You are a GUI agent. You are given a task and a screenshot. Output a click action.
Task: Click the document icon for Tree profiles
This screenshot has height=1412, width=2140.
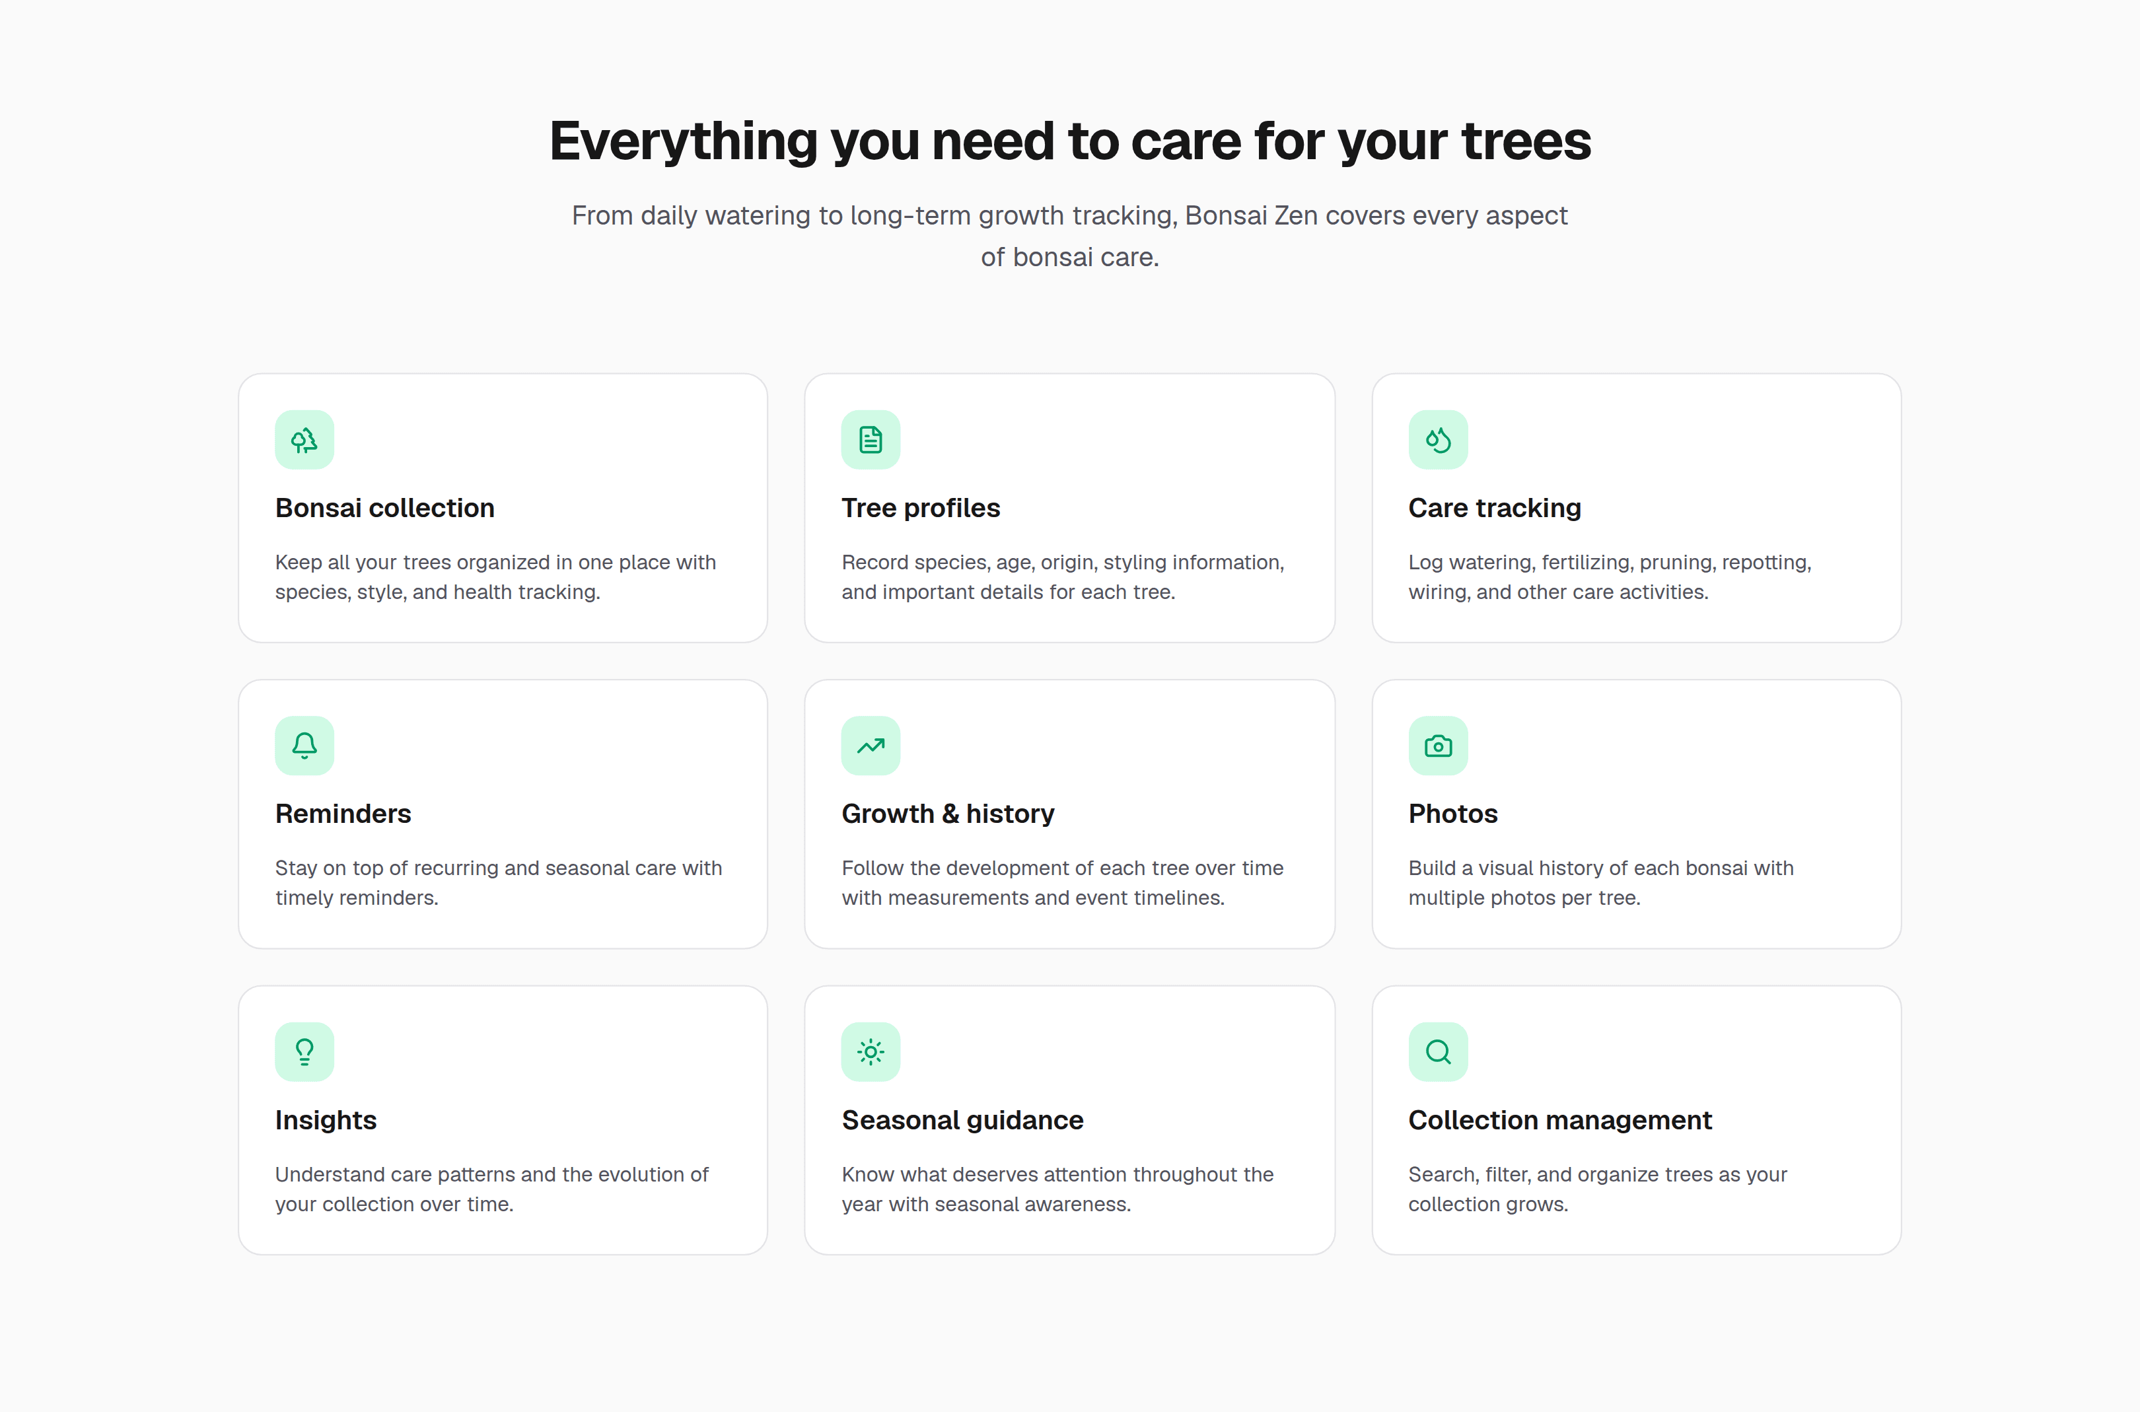[870, 439]
